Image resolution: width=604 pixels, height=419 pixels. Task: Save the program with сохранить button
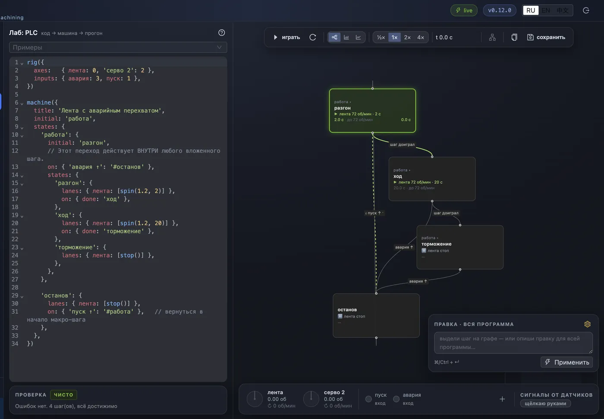click(x=546, y=37)
